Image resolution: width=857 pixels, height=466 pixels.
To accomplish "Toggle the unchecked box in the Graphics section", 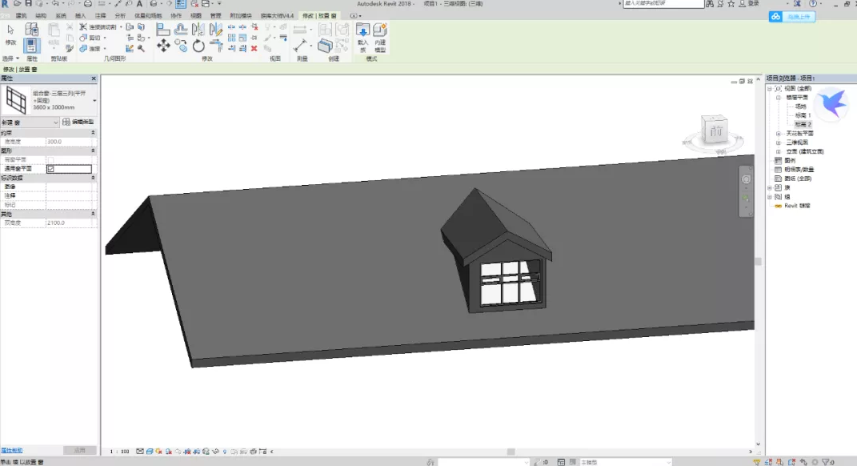I will pos(50,160).
